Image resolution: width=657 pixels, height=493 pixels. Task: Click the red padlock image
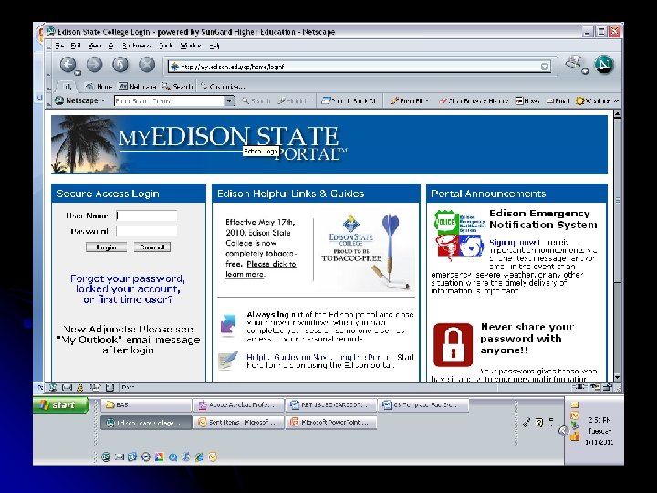click(453, 344)
